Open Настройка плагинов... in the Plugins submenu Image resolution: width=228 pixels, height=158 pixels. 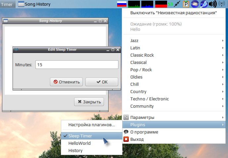tap(91, 125)
